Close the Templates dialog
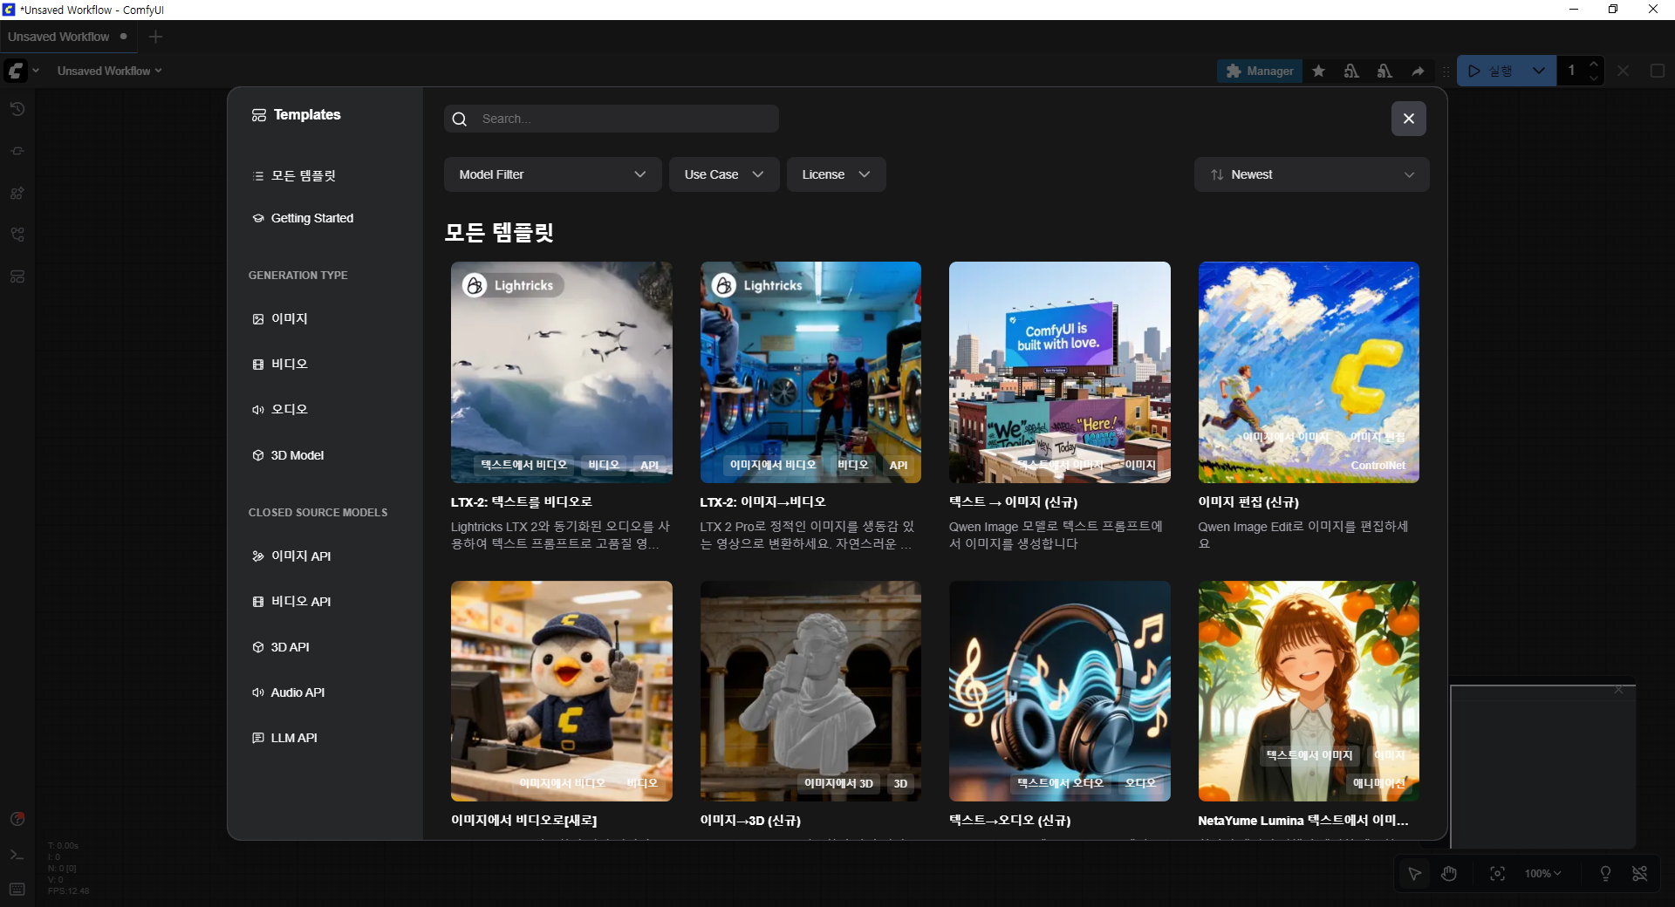This screenshot has height=907, width=1675. click(1408, 119)
